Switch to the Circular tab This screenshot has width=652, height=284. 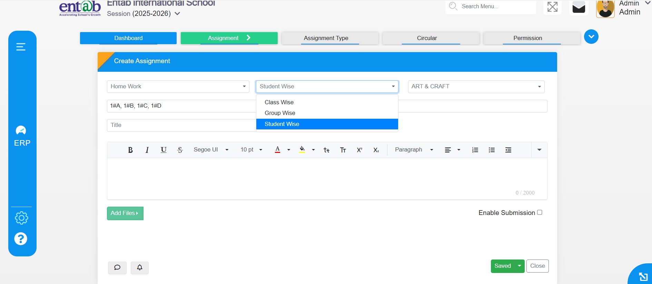coord(427,38)
